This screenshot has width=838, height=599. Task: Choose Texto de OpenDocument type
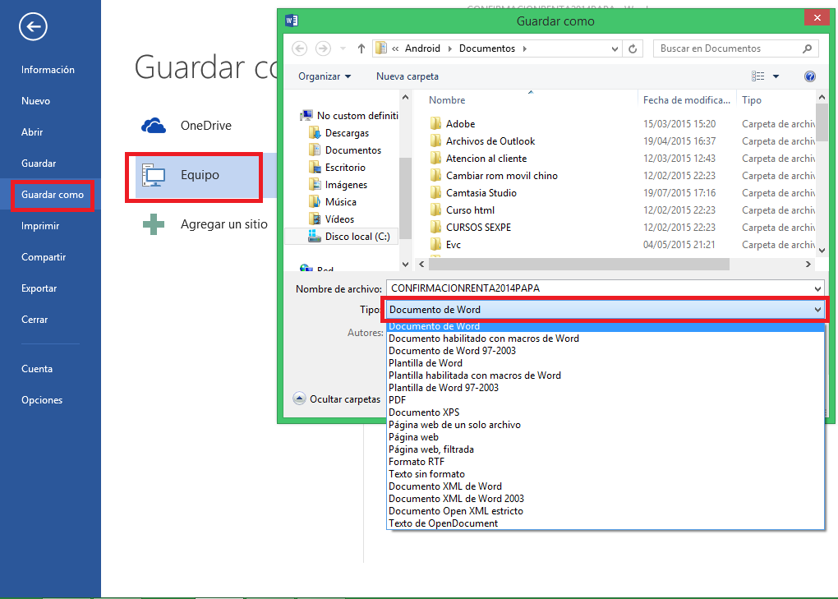(x=605, y=523)
